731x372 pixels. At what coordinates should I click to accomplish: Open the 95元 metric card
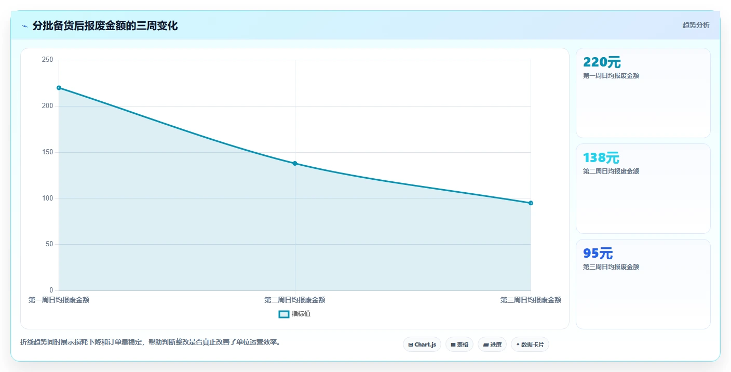643,284
